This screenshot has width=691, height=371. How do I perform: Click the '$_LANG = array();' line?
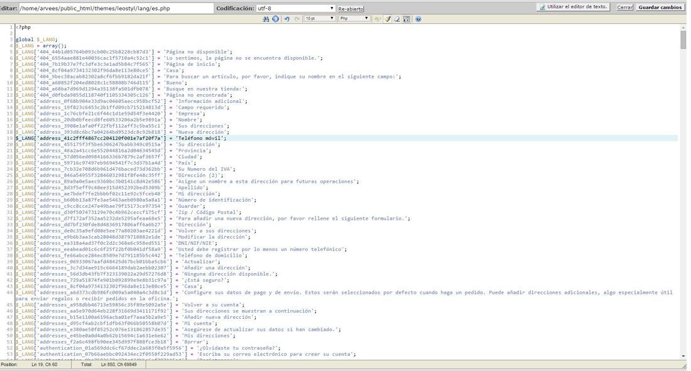pos(41,46)
